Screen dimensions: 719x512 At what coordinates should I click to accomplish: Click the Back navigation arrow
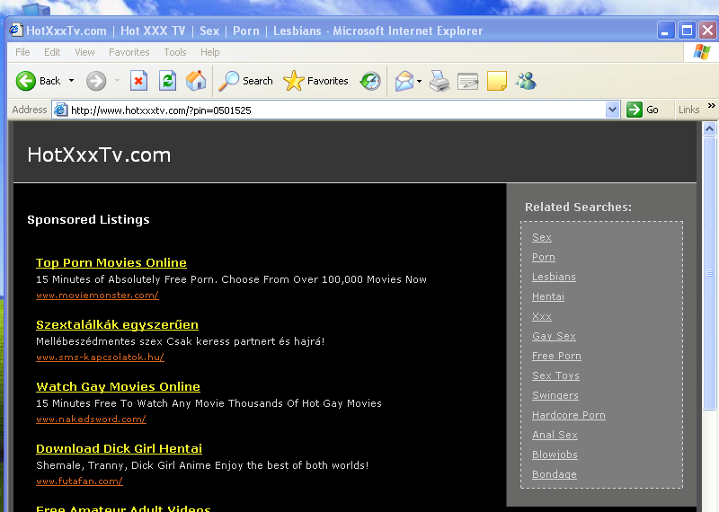tap(26, 81)
